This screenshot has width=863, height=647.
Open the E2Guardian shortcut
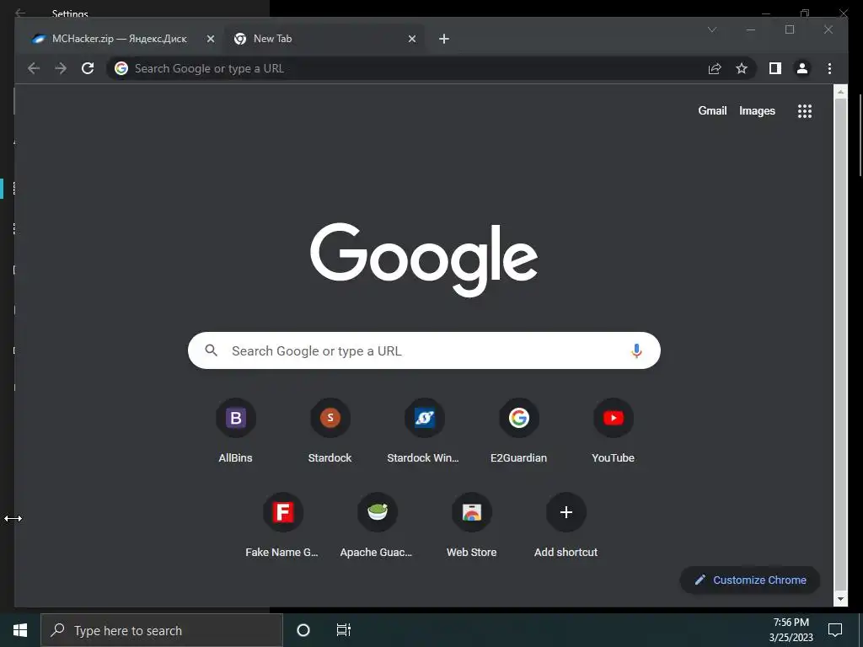pos(519,431)
